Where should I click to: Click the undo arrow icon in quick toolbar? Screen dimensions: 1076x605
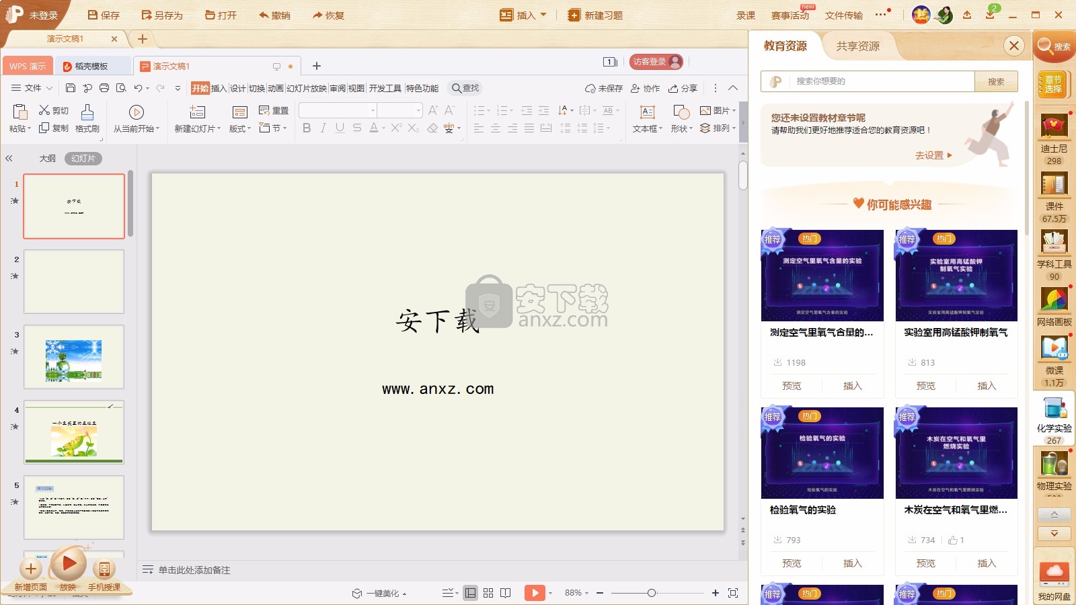point(138,88)
